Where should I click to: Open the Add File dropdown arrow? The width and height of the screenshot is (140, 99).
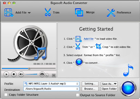click(x=29, y=13)
